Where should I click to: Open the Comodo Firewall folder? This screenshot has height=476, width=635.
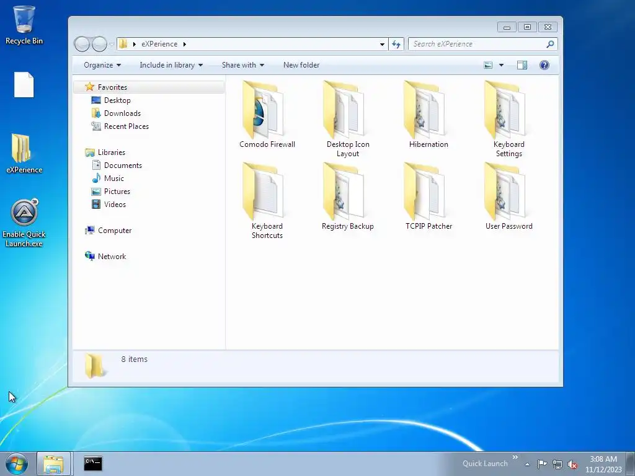click(267, 115)
